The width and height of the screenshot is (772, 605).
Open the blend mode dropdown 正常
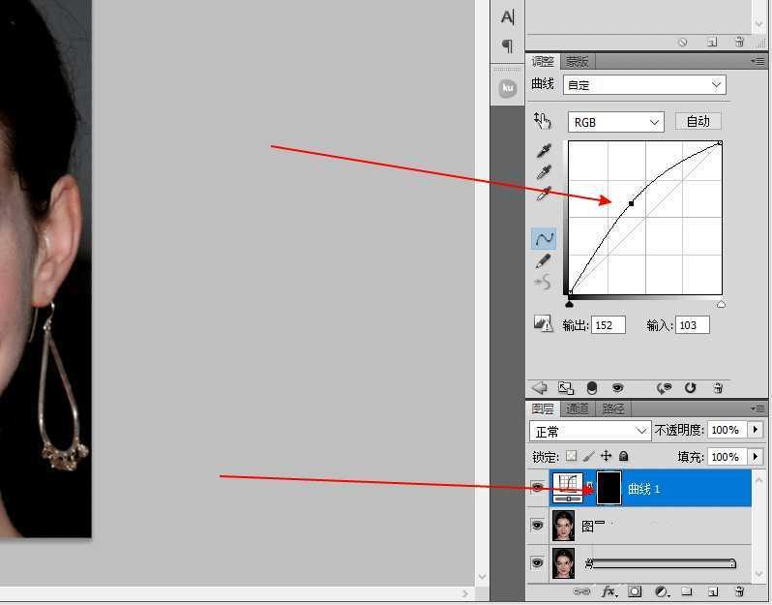click(x=590, y=431)
